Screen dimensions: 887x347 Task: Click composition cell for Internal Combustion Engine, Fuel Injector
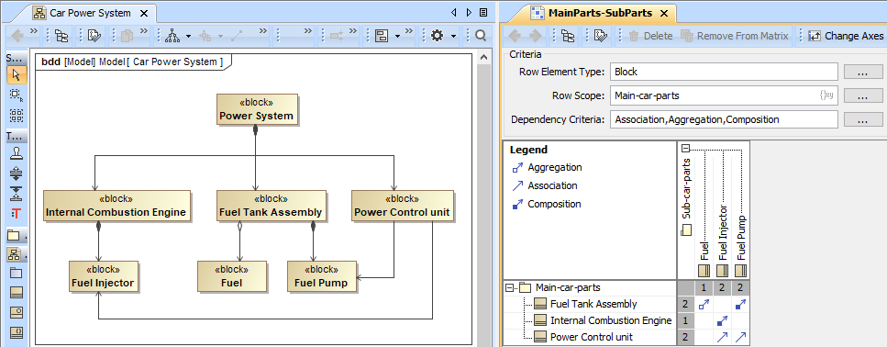coord(723,321)
